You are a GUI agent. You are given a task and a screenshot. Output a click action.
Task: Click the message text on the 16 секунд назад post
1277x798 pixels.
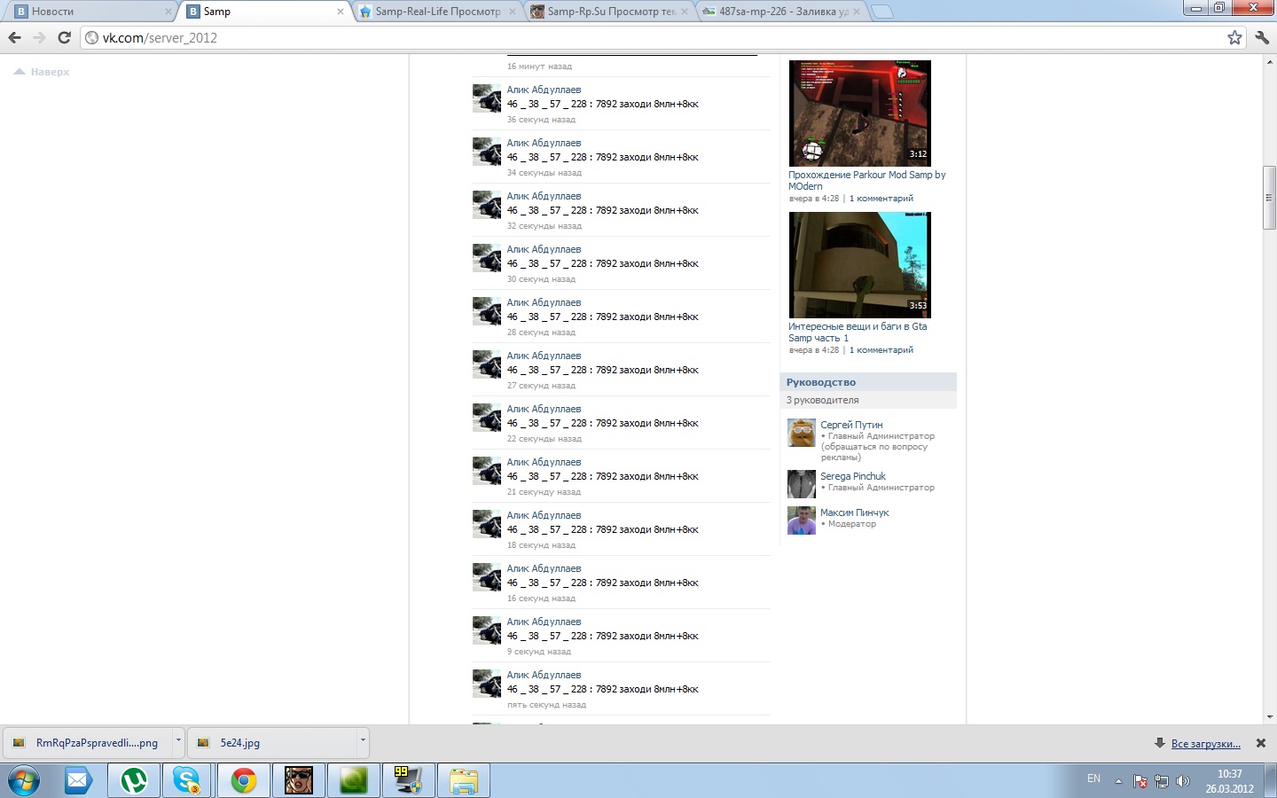(x=603, y=583)
